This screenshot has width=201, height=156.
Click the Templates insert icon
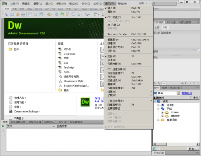(x=95, y=14)
